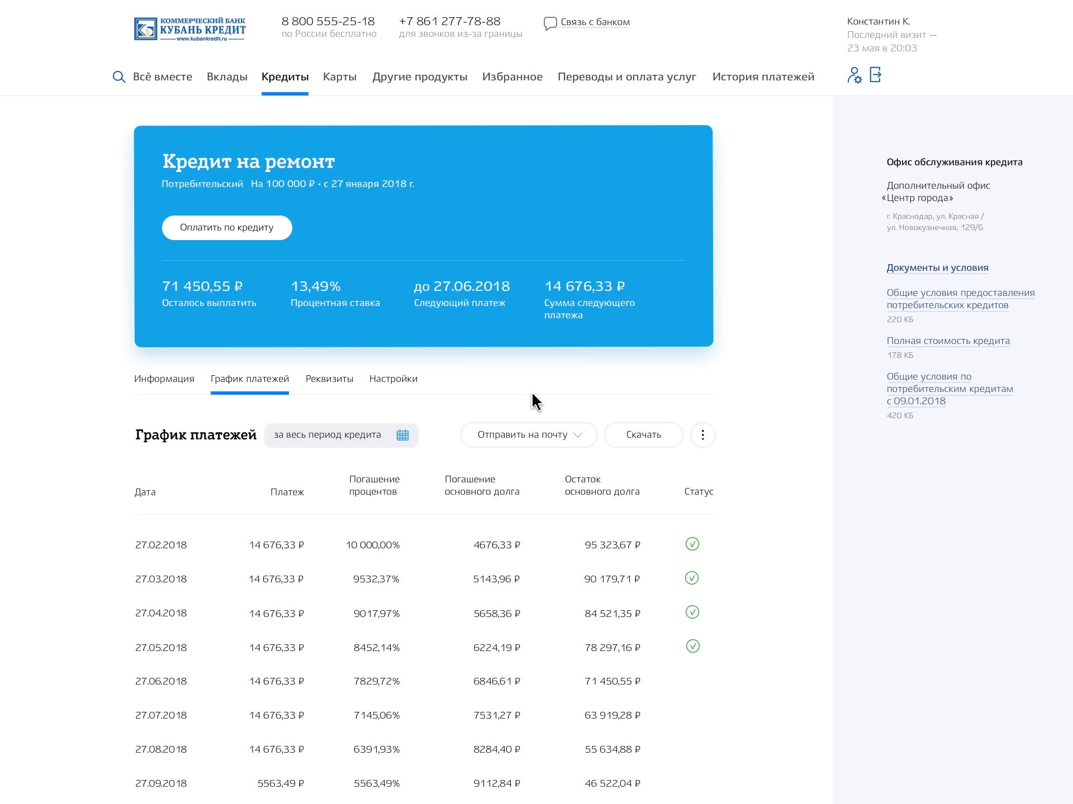Image resolution: width=1073 pixels, height=804 pixels.
Task: Click balance cell '63 919,28 ₽'
Action: click(613, 715)
